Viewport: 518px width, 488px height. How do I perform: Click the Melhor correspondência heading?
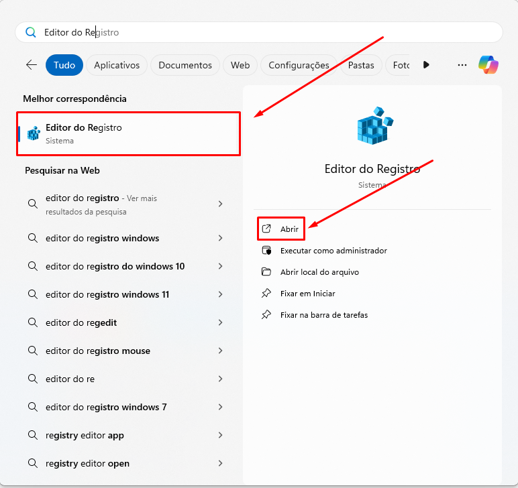[74, 99]
